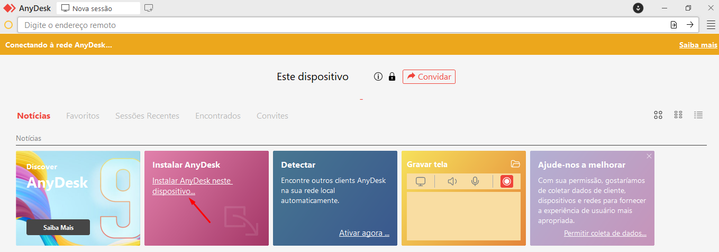Image resolution: width=719 pixels, height=252 pixels.
Task: Open the Discover AnyDesk 9 card image
Action: point(78,198)
